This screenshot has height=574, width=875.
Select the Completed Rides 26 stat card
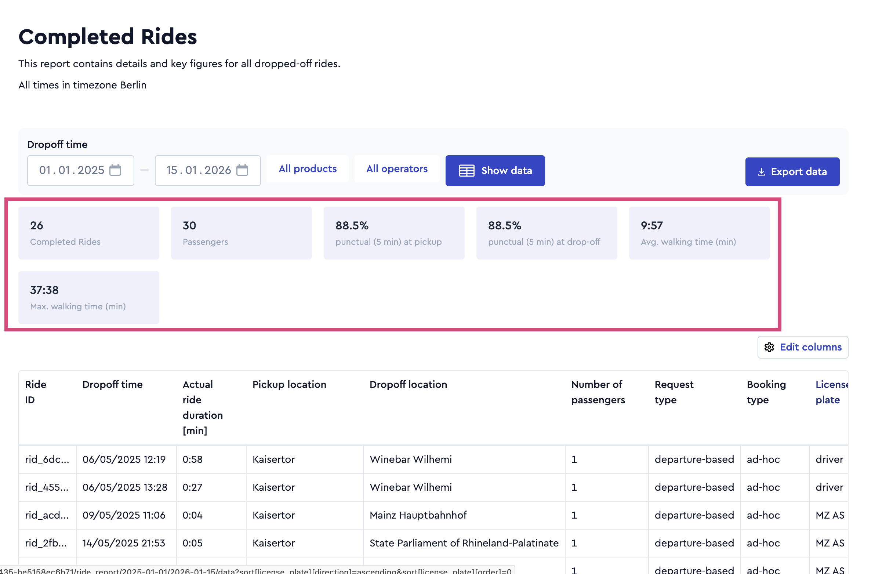88,233
